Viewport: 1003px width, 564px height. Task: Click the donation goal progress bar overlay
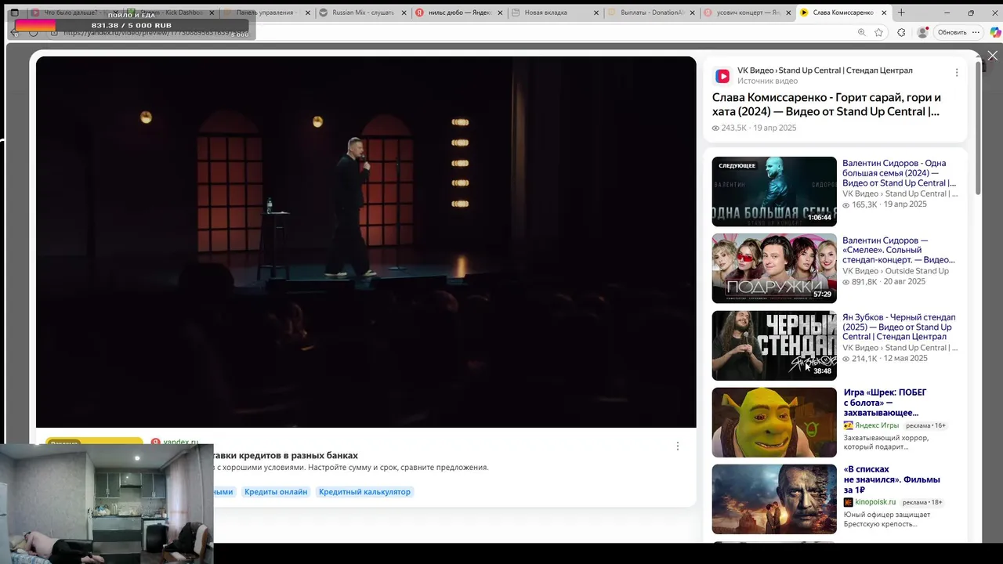(132, 25)
